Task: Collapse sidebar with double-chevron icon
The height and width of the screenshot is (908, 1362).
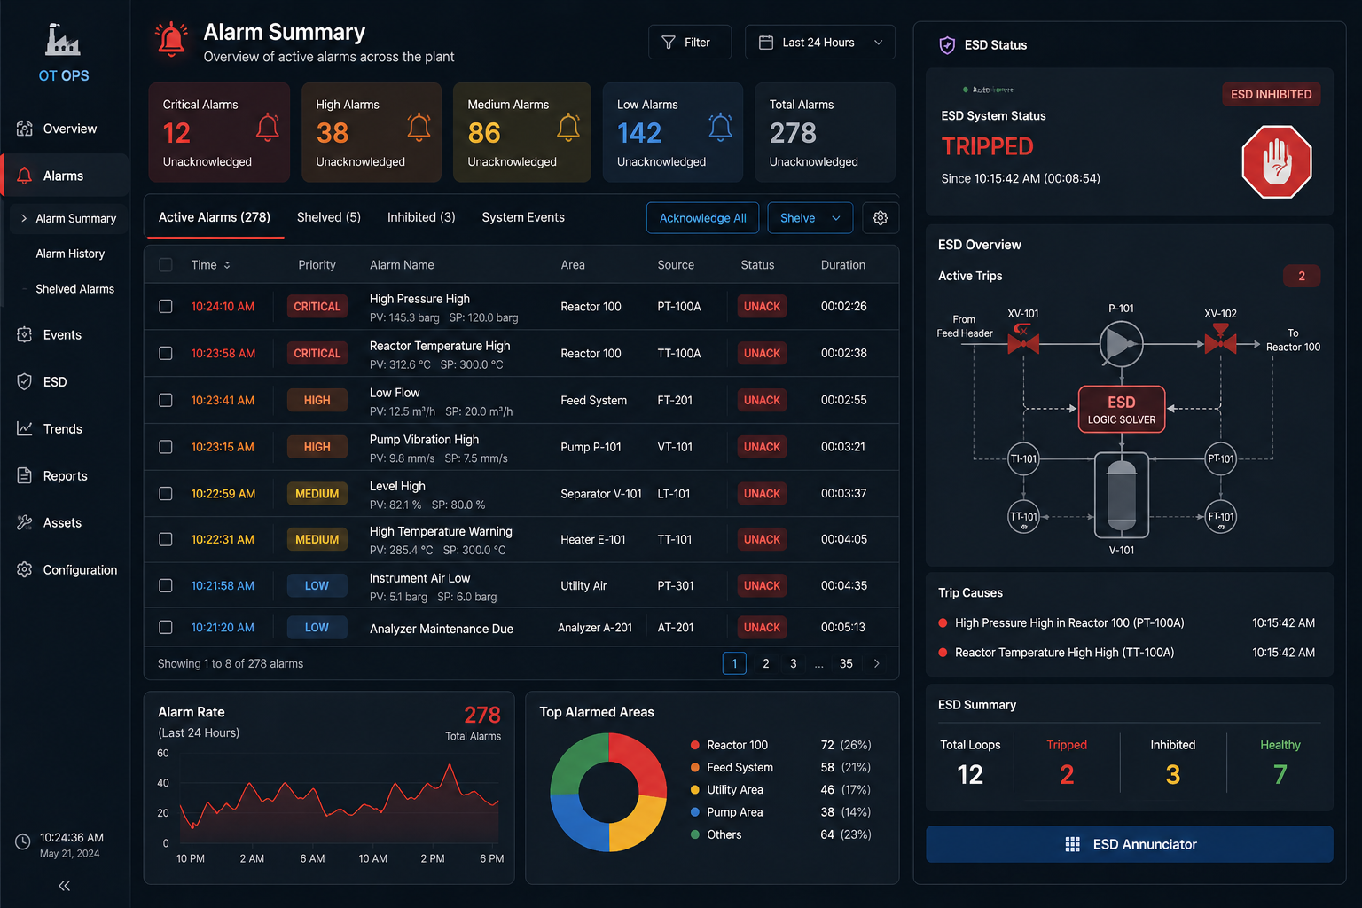Action: (x=64, y=885)
